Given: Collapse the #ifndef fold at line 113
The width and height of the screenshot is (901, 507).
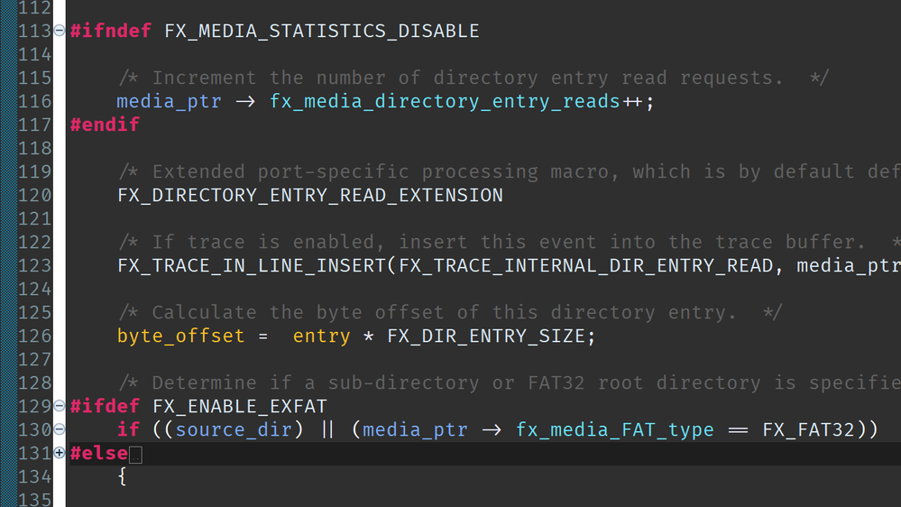Looking at the screenshot, I should 60,31.
